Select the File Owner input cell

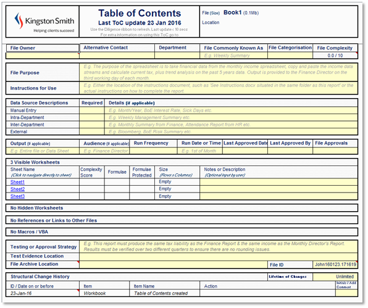(43, 56)
